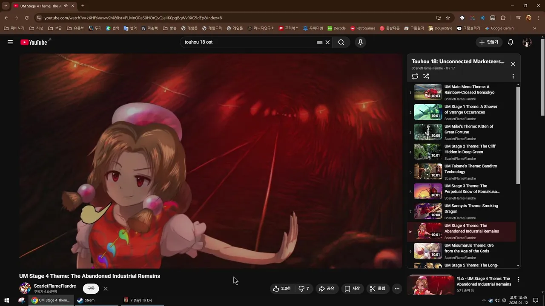Play UM Stage 3 Theme: Perpetual Snow
Screen dimensions: 545x306
tap(462, 192)
